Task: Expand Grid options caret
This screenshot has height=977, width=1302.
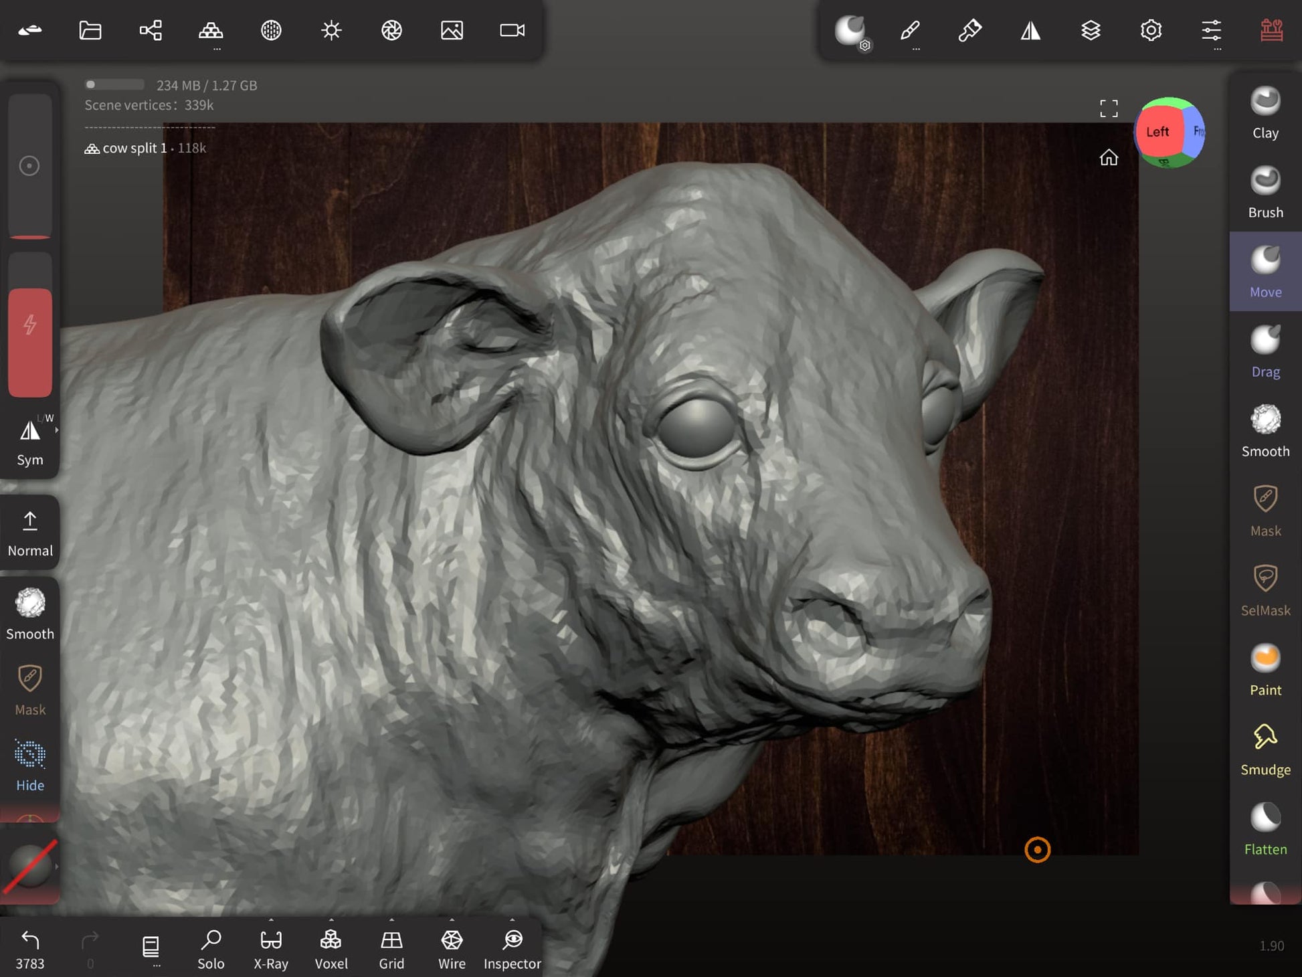Action: (x=391, y=920)
